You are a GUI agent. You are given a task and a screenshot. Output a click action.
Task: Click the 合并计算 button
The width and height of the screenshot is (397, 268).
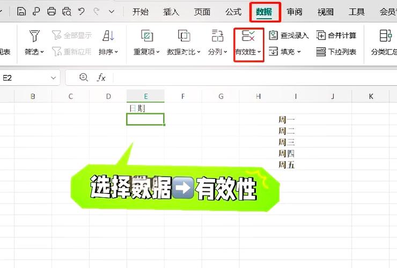pyautogui.click(x=336, y=35)
